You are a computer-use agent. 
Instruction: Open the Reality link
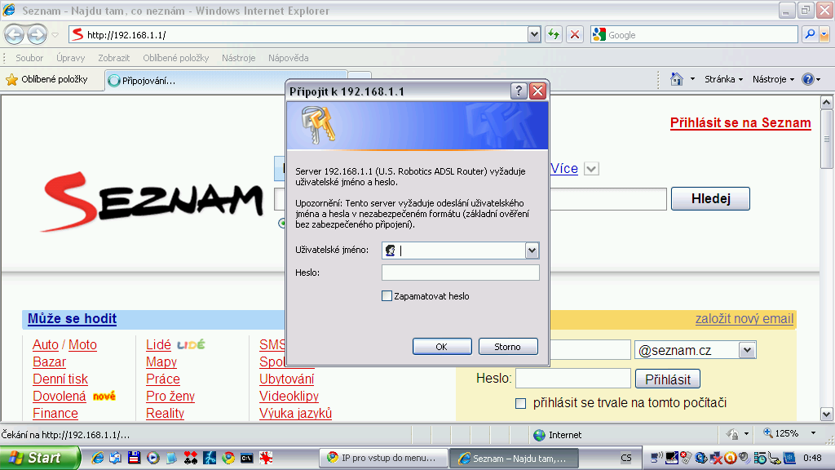tap(165, 413)
